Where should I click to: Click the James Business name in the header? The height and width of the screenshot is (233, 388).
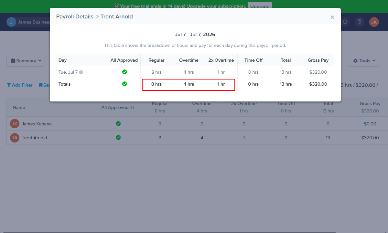click(x=34, y=22)
